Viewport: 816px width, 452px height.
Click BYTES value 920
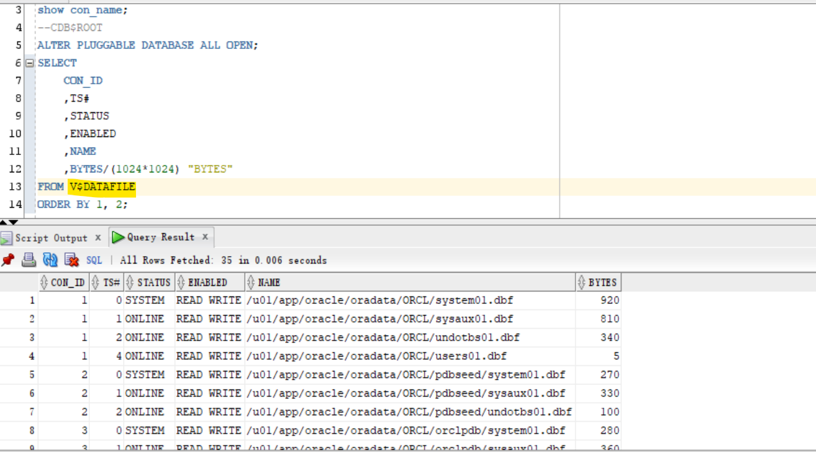tap(598, 300)
